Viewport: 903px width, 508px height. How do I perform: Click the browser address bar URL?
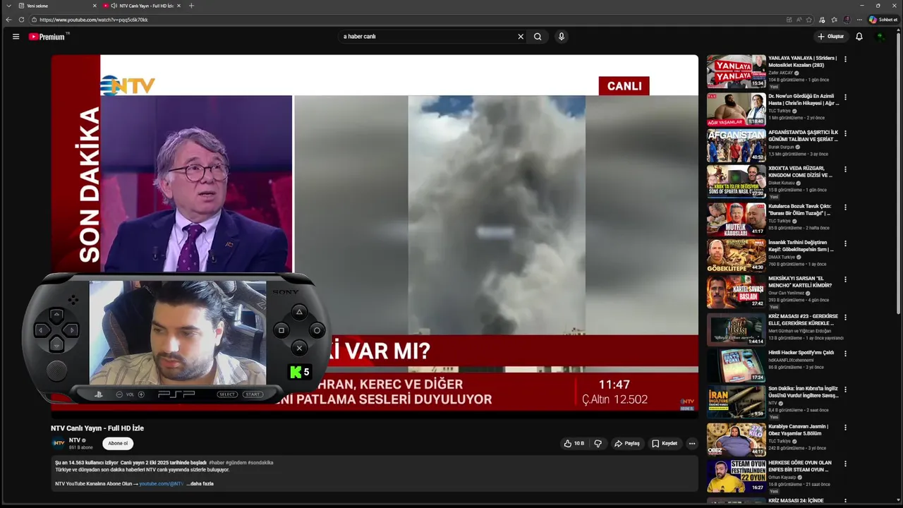tap(94, 20)
